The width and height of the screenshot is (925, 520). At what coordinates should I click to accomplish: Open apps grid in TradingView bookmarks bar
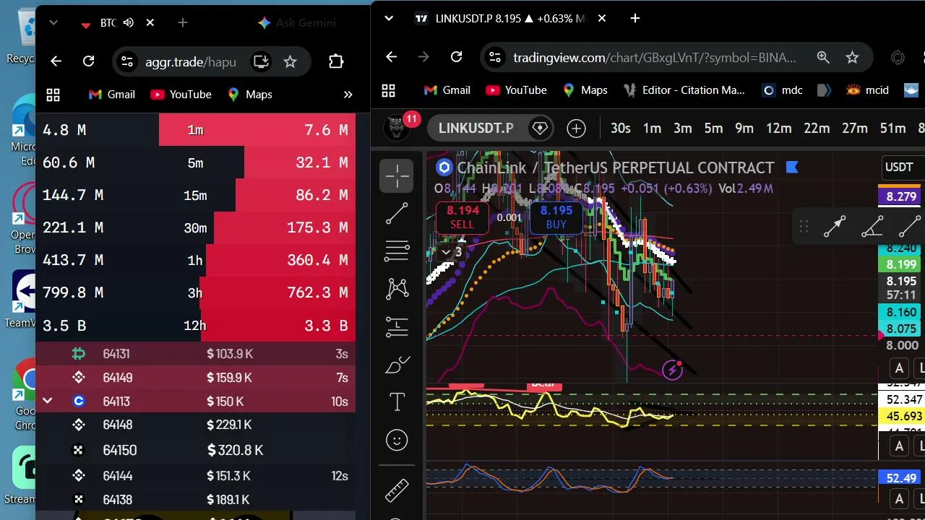(x=389, y=90)
